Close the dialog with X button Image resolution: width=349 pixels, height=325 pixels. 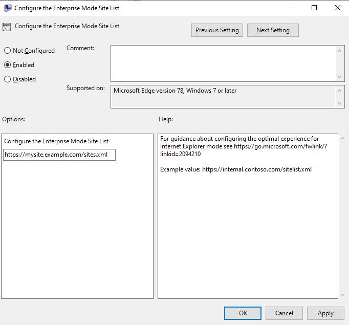338,8
